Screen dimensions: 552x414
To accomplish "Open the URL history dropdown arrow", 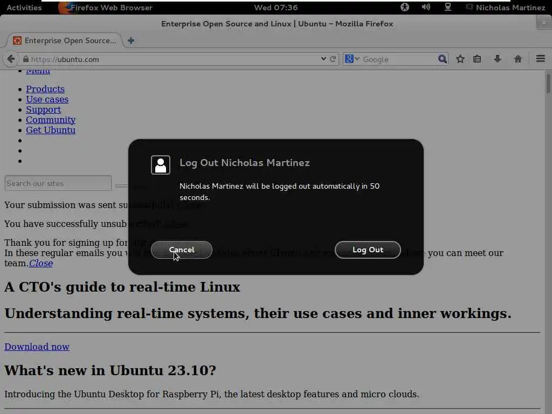I will [x=323, y=59].
